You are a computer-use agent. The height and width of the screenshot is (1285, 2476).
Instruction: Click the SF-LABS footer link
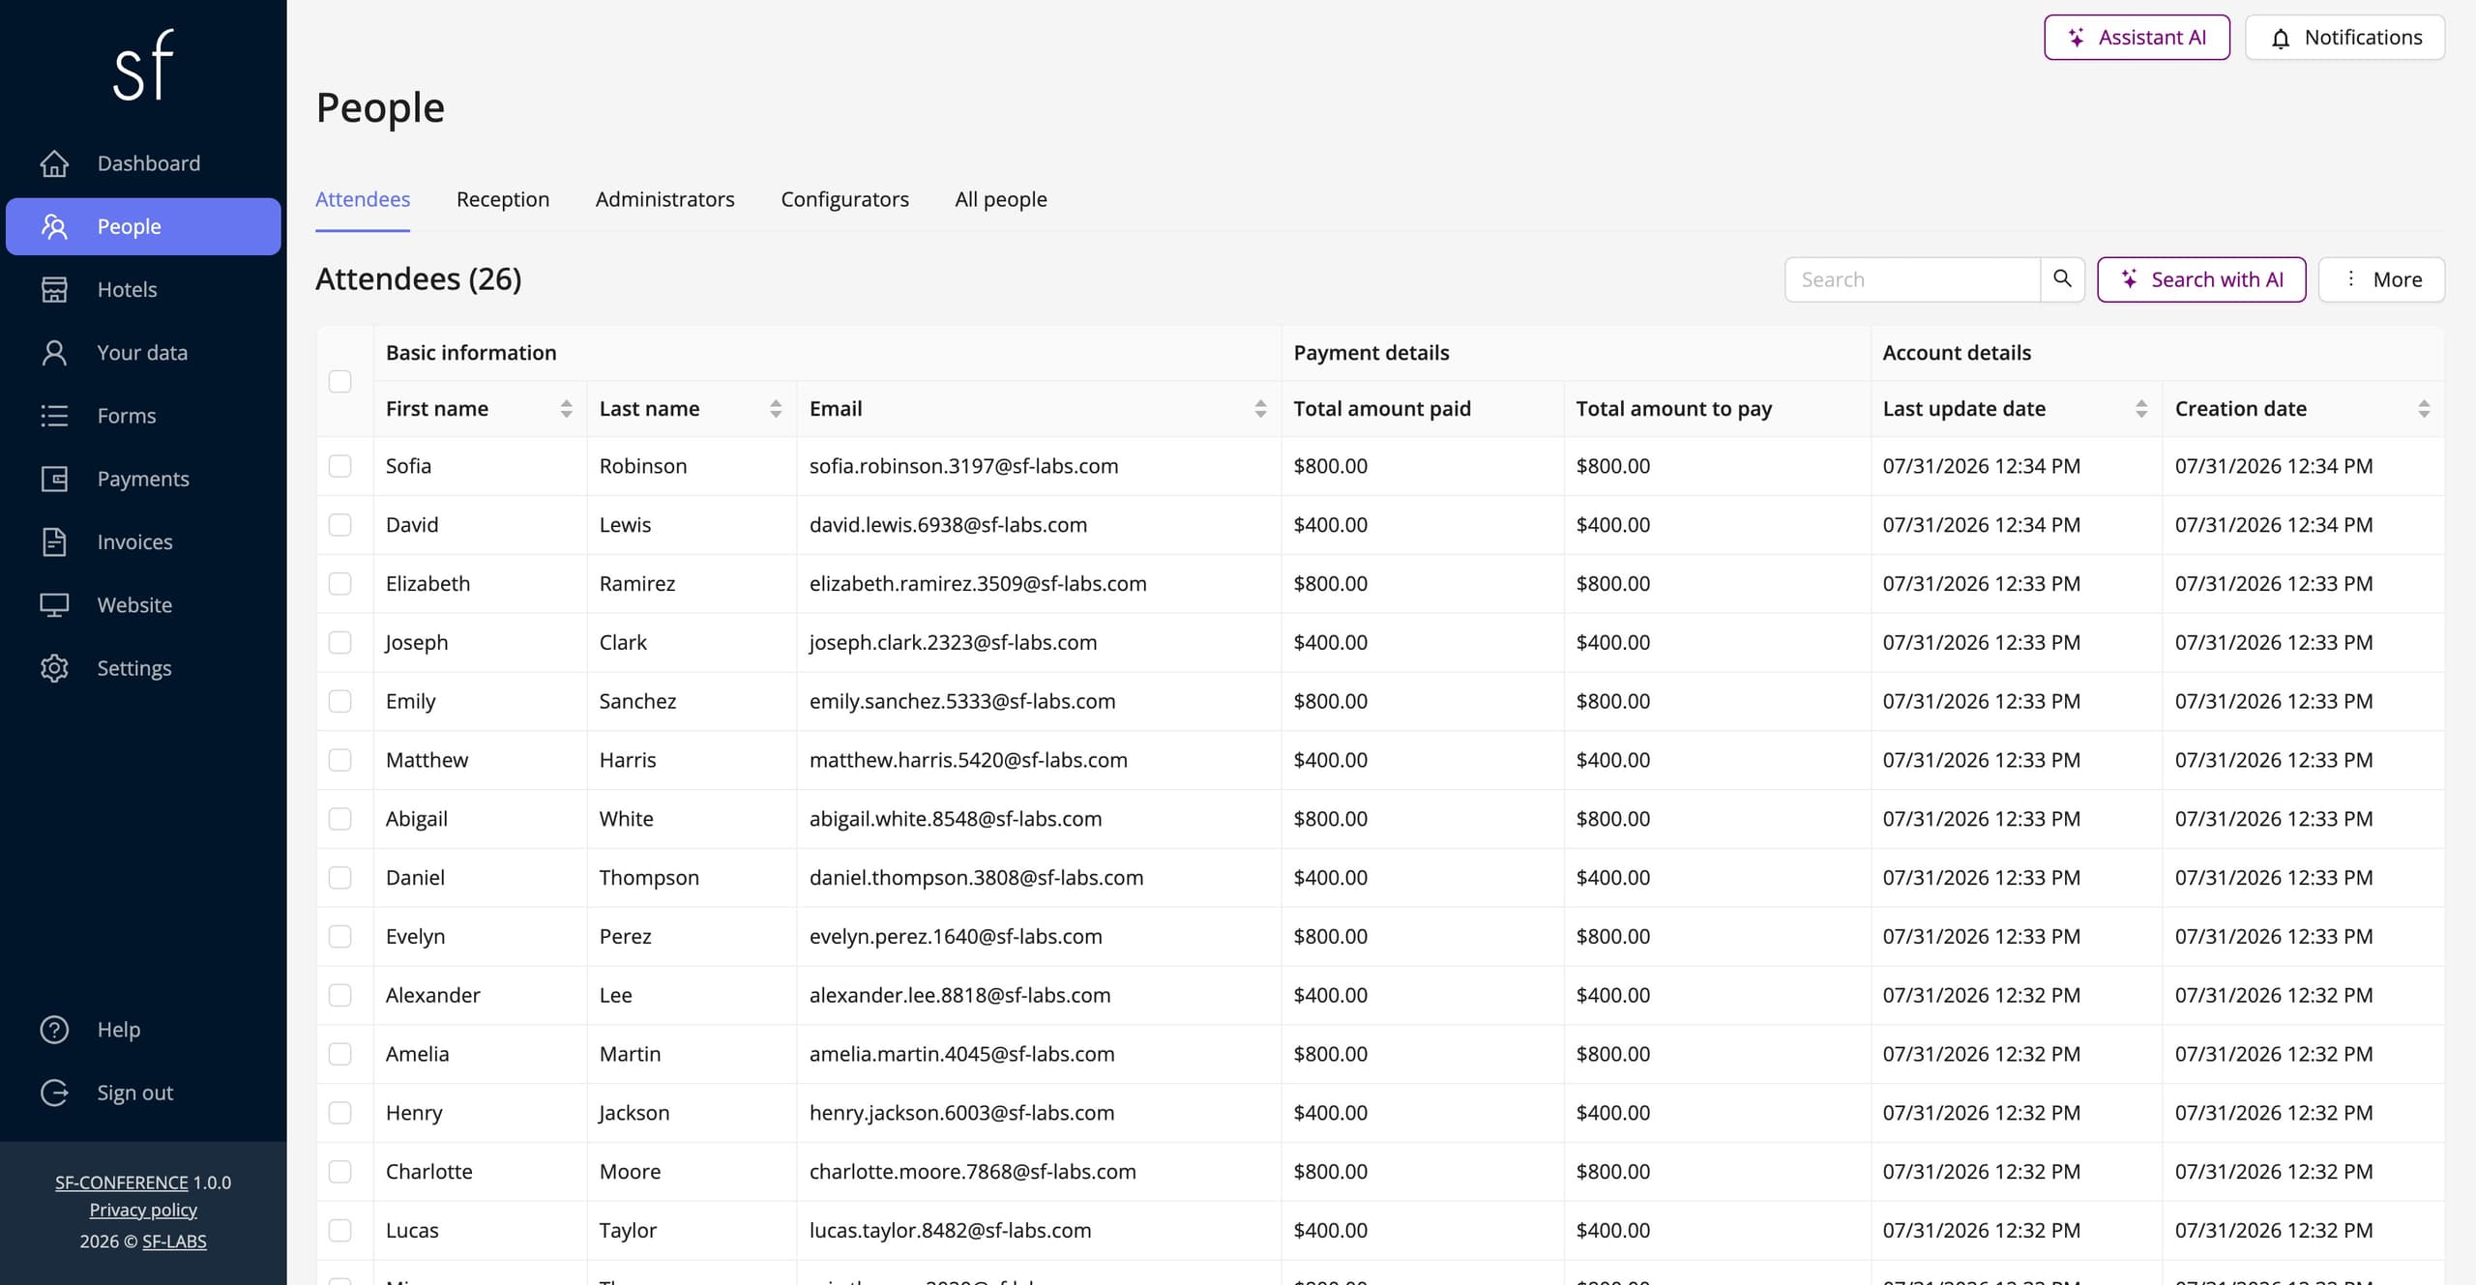(174, 1241)
